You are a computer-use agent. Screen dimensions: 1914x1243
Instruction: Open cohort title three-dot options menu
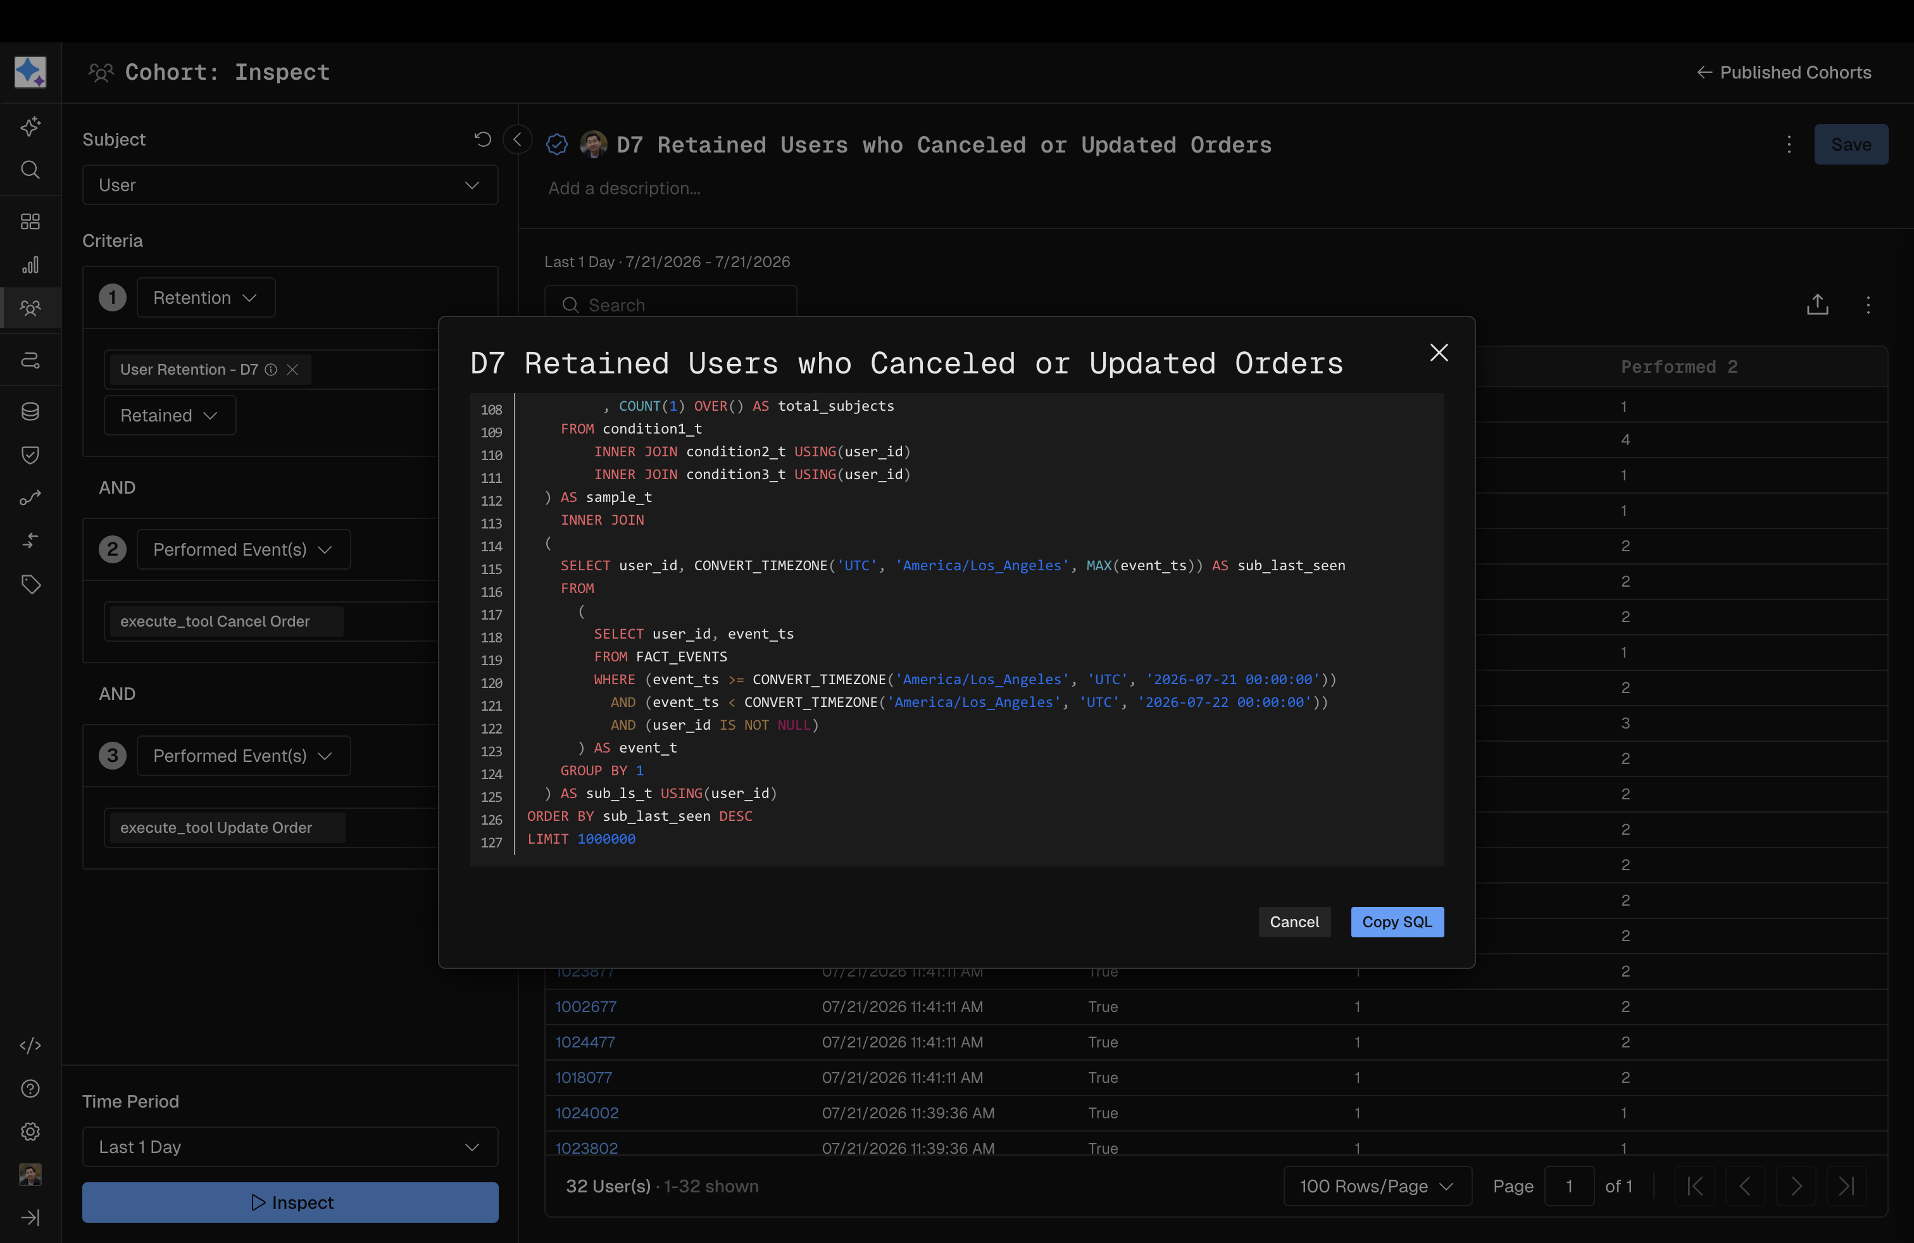tap(1789, 145)
